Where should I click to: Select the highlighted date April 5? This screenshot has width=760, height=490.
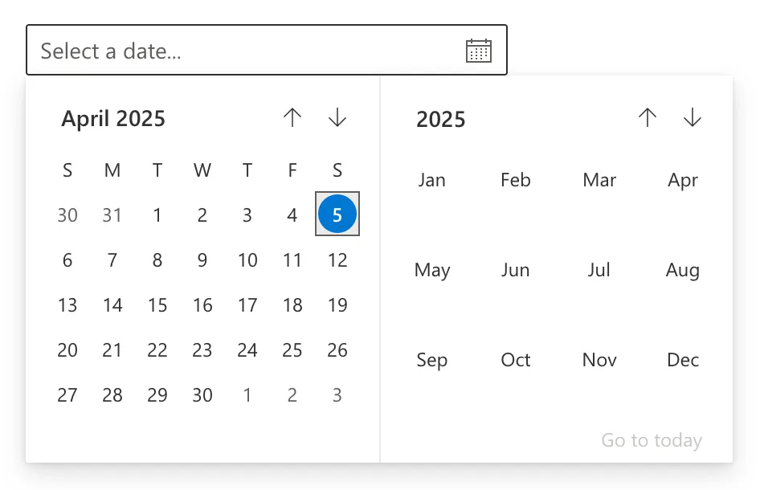point(337,214)
